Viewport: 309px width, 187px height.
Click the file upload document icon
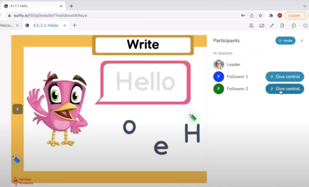[x=282, y=25]
